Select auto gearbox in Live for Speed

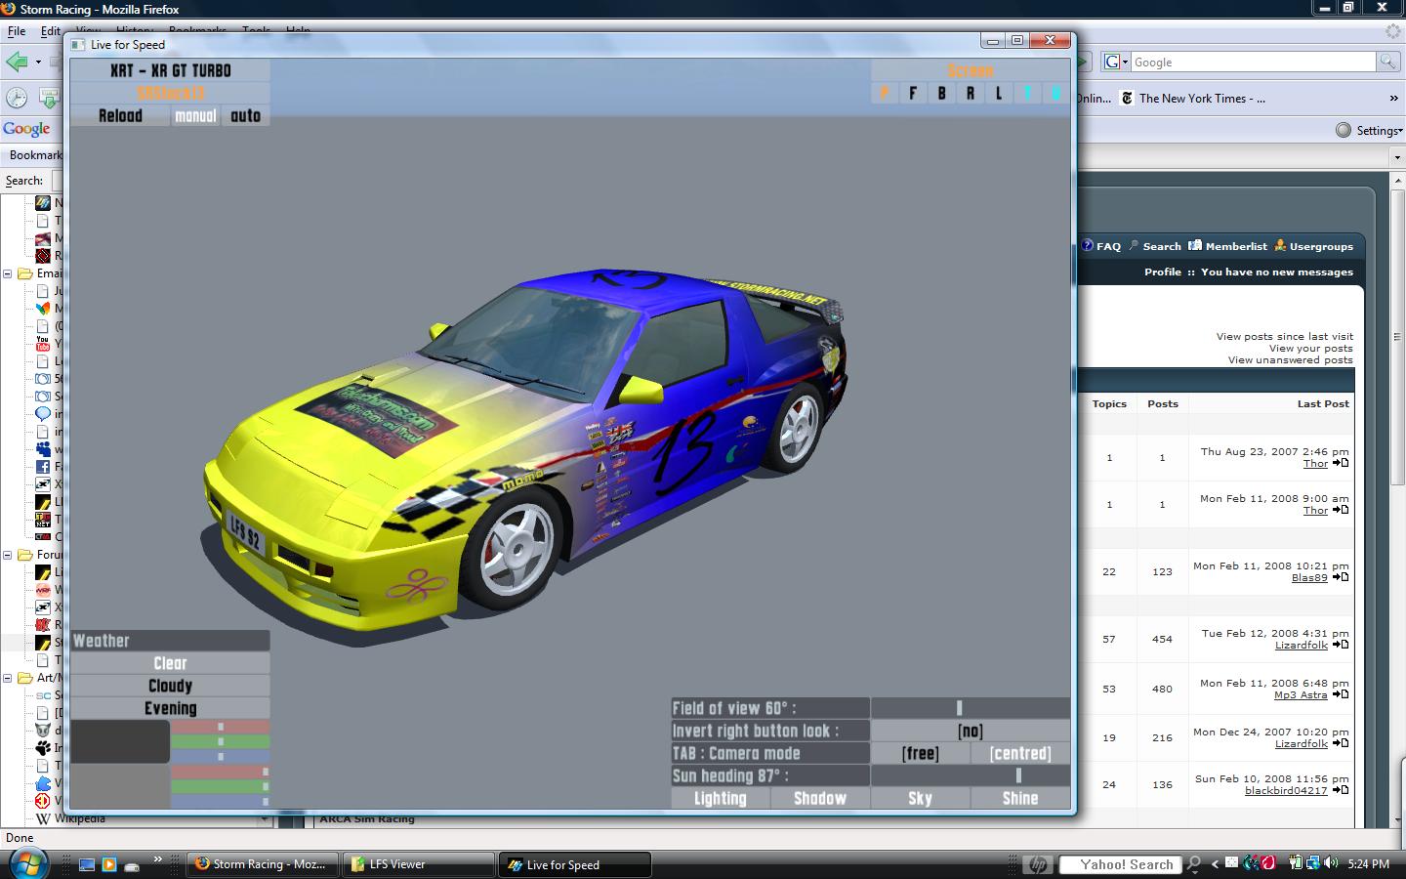[x=245, y=116]
